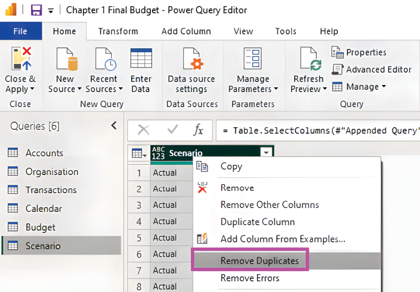
Task: Click the Close & Apply icon
Action: [22, 58]
